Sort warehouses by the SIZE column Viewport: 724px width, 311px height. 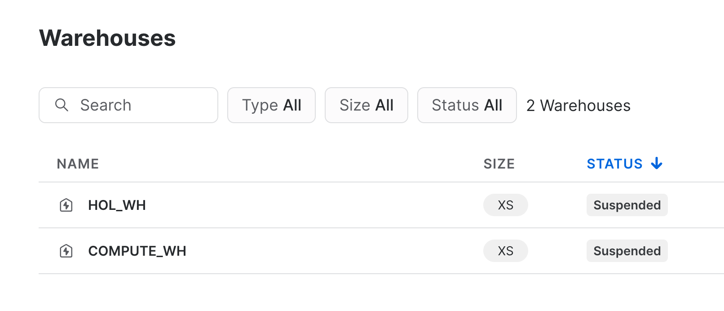click(499, 164)
